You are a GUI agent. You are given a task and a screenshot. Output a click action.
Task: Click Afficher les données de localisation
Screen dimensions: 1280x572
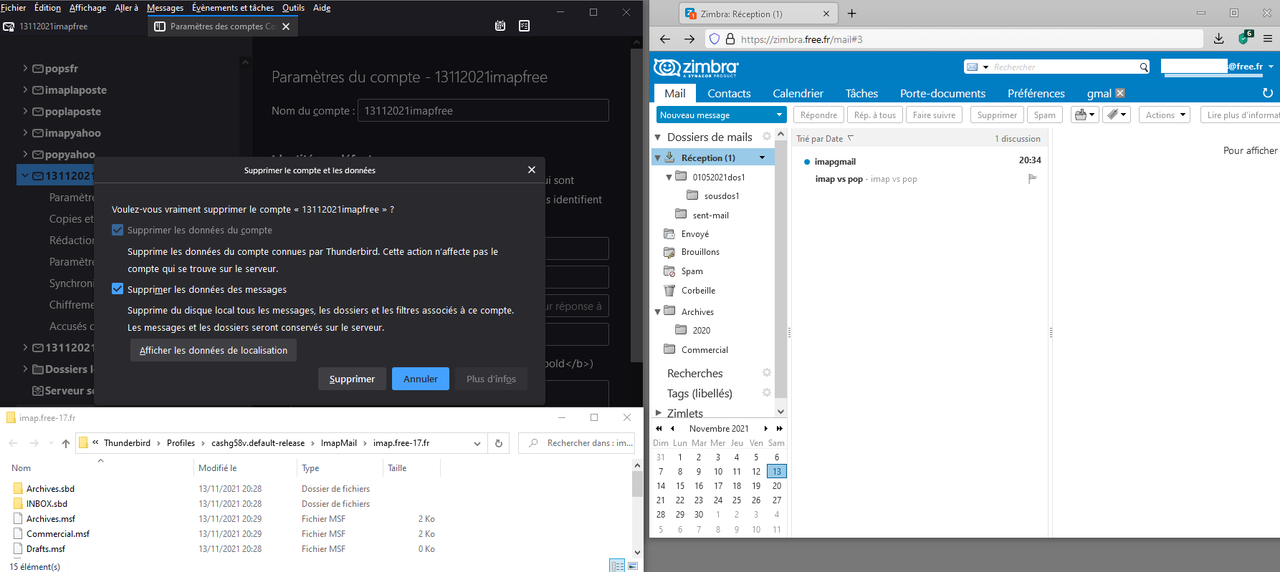coord(213,350)
